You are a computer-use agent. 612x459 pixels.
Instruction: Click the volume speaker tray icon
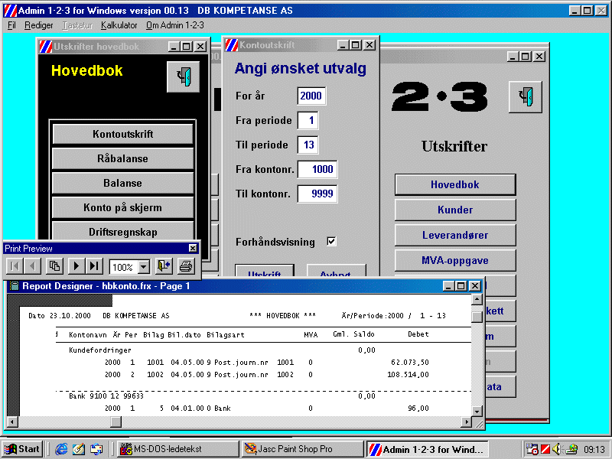click(x=557, y=449)
